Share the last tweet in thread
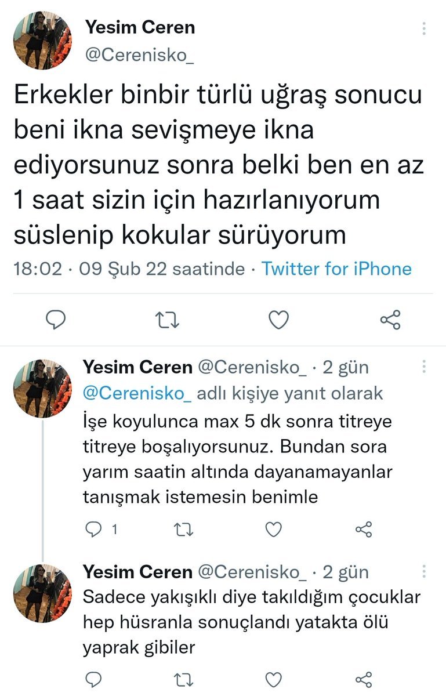Viewport: 446px width, 696px height. (x=364, y=679)
